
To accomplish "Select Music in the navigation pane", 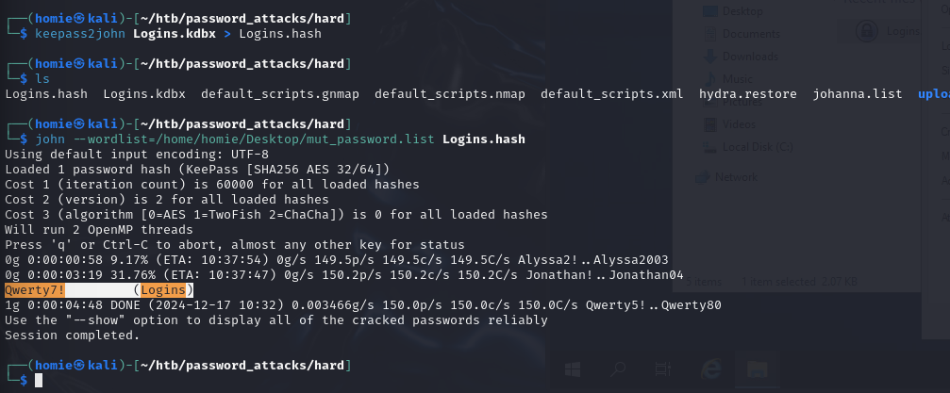I will pos(737,78).
